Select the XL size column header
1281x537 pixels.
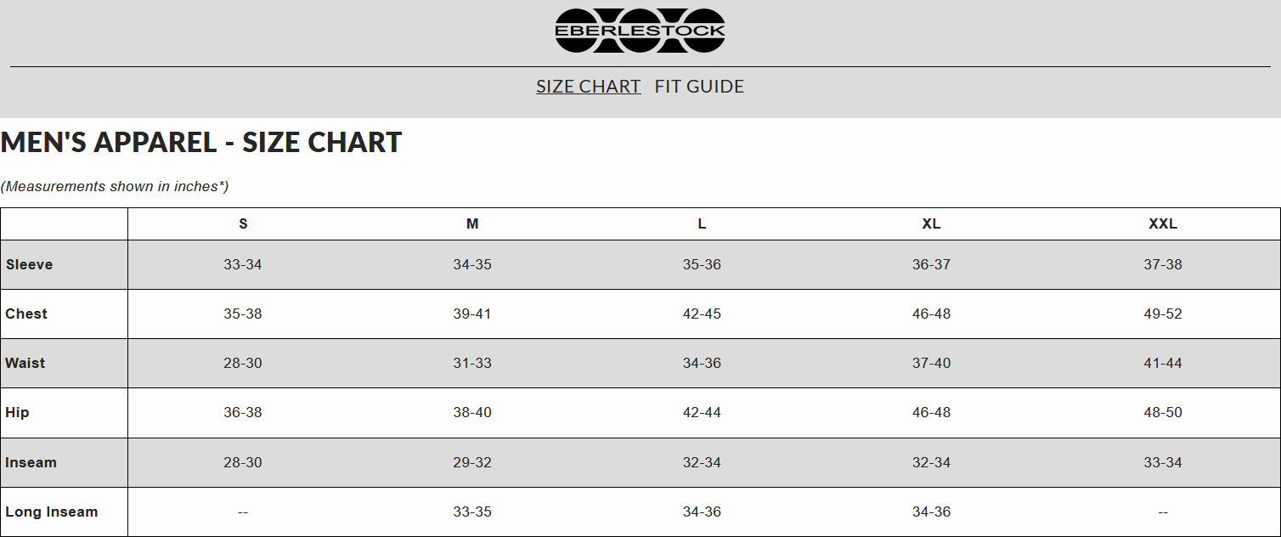tap(931, 224)
